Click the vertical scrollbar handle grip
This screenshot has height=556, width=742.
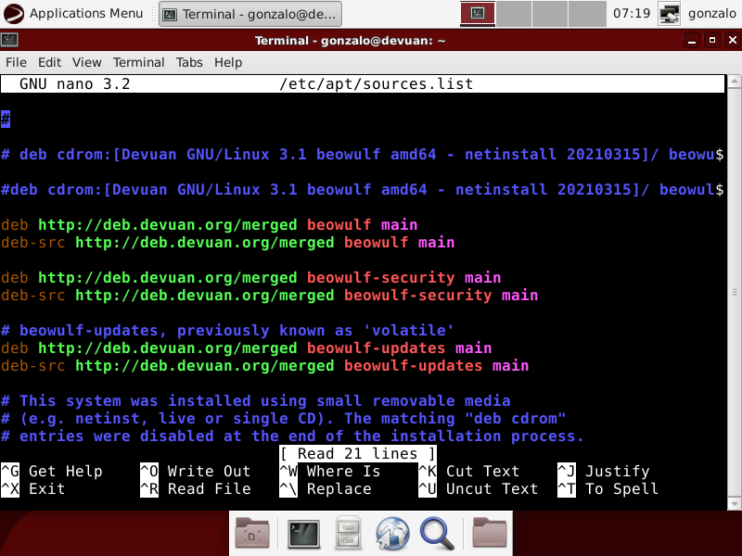point(735,292)
